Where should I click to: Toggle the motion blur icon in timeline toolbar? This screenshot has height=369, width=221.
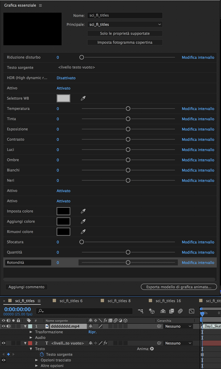(180, 311)
